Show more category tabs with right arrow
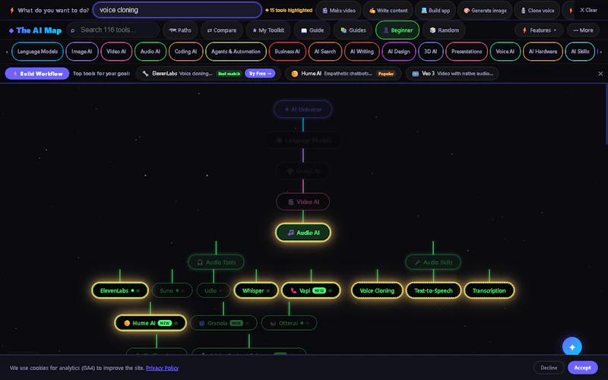Viewport: 608px width, 380px height. pos(600,52)
